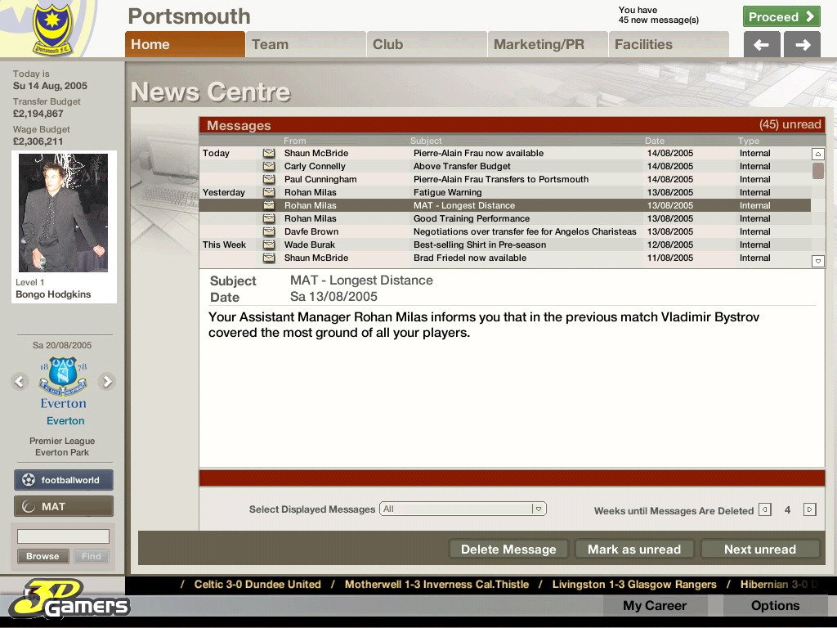Click the Portsmouth club crest icon
The width and height of the screenshot is (837, 628).
click(52, 29)
